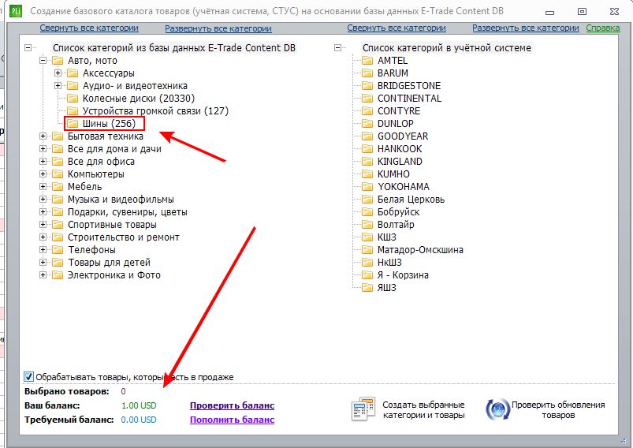Select the Колесные диски (20330) tree item
Image resolution: width=633 pixels, height=448 pixels.
pyautogui.click(x=139, y=98)
